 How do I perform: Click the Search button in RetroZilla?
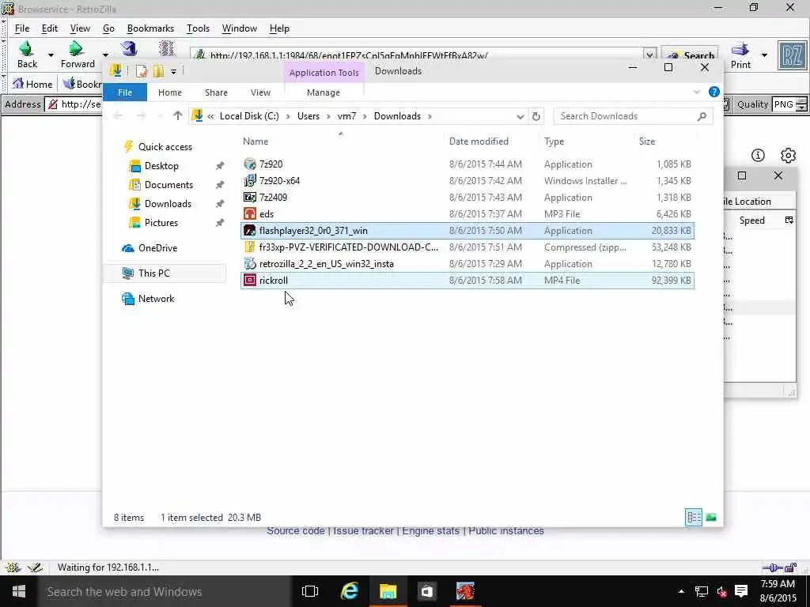tap(690, 55)
